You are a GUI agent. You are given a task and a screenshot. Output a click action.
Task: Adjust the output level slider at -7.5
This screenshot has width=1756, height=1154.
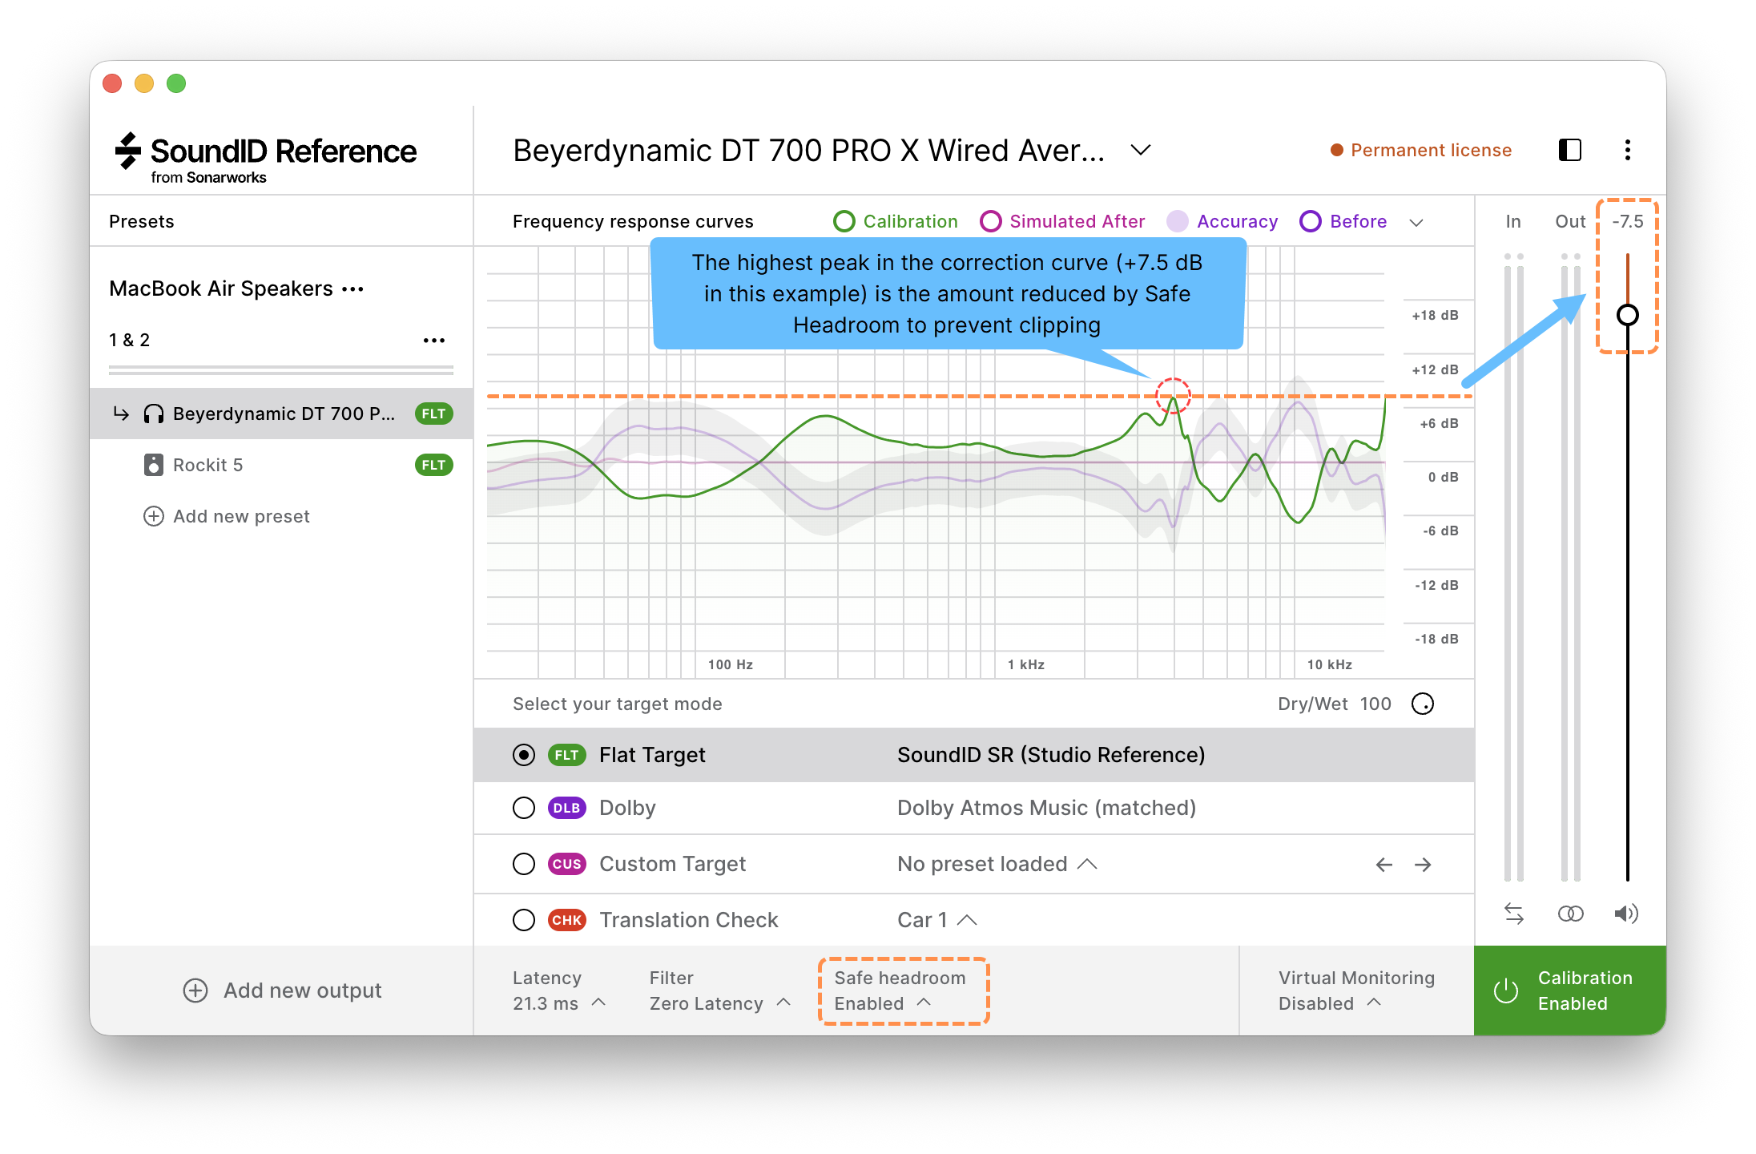tap(1627, 315)
